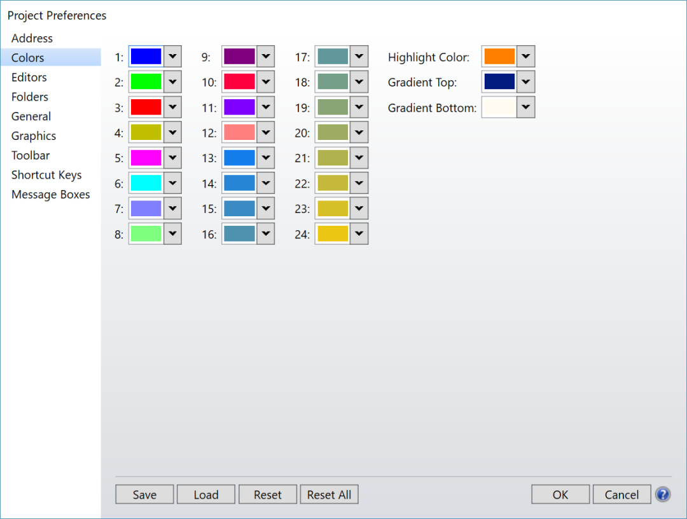
Task: Click the magenta swatch for color 5
Action: click(146, 158)
